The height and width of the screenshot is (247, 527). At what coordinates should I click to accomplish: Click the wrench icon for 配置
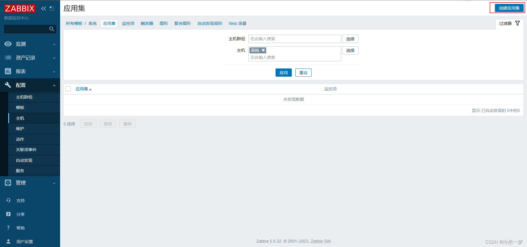[8, 85]
